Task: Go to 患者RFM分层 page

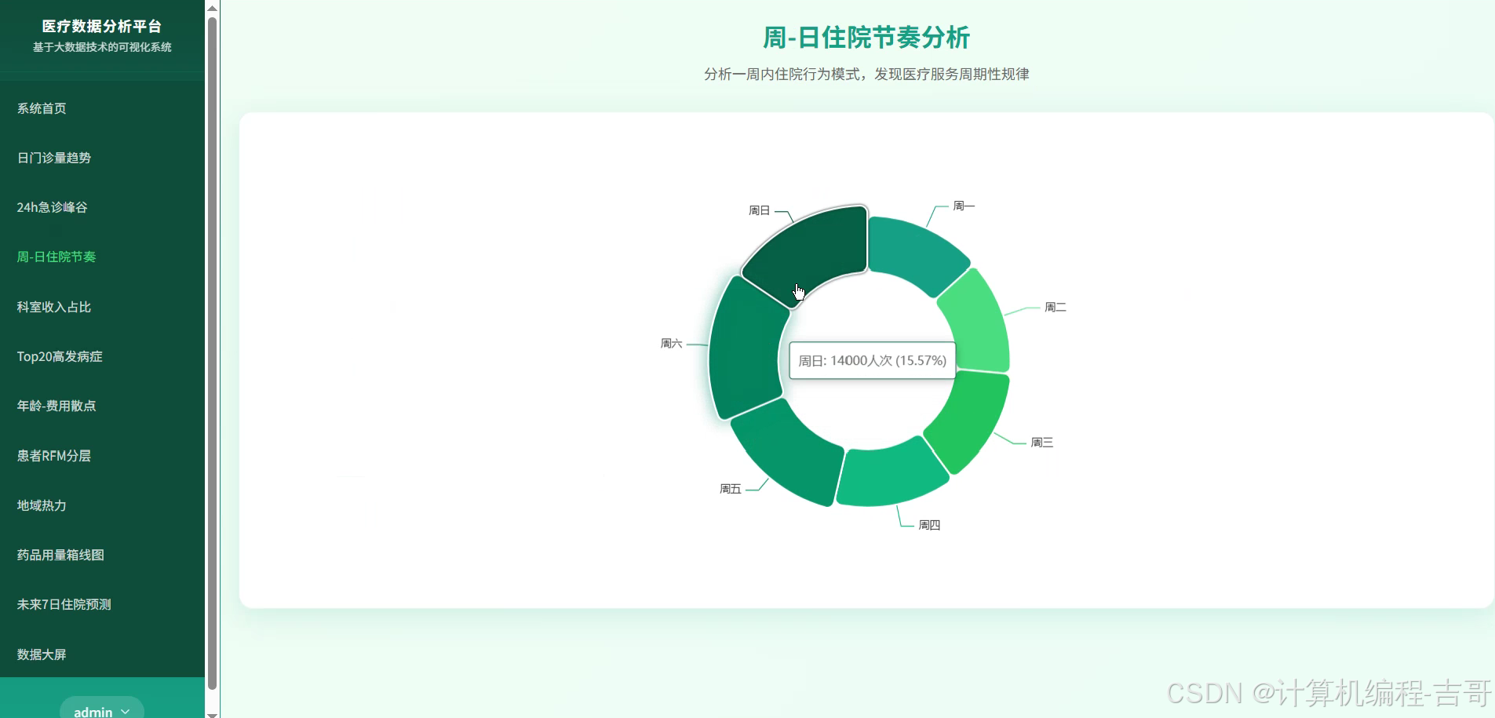Action: [x=54, y=456]
